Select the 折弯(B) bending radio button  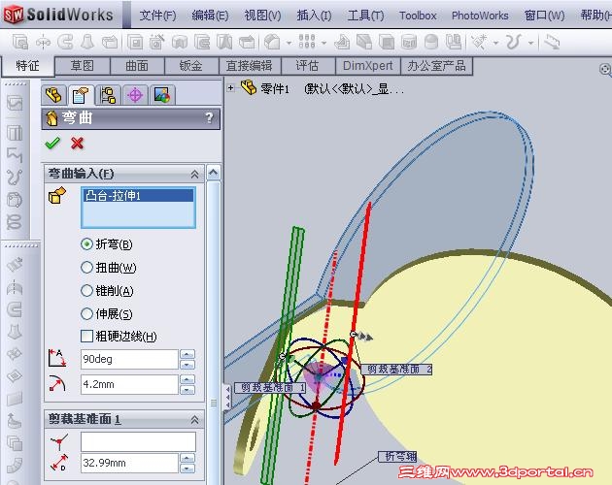click(86, 244)
